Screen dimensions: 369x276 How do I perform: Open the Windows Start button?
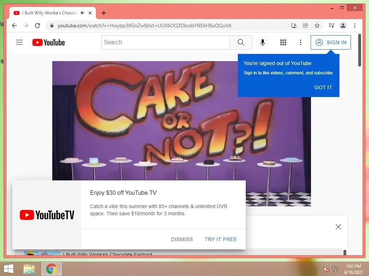[x=9, y=269]
